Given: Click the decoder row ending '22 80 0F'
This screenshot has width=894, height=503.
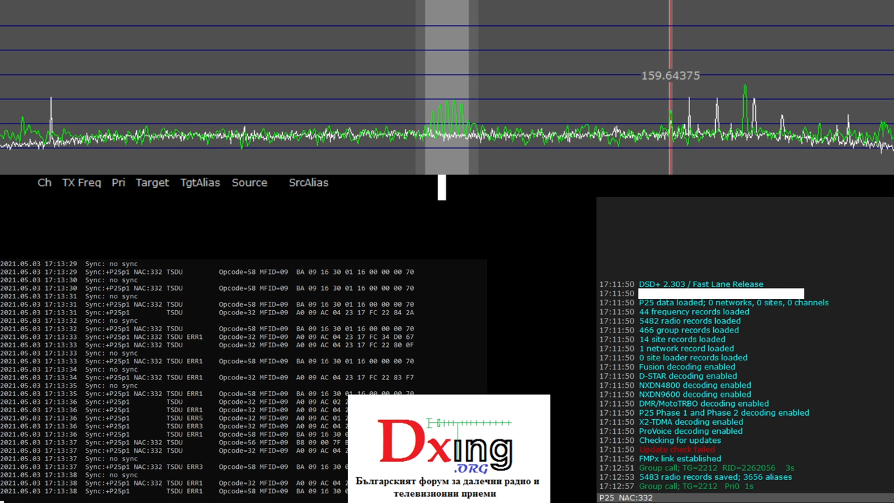Looking at the screenshot, I should pyautogui.click(x=207, y=345).
